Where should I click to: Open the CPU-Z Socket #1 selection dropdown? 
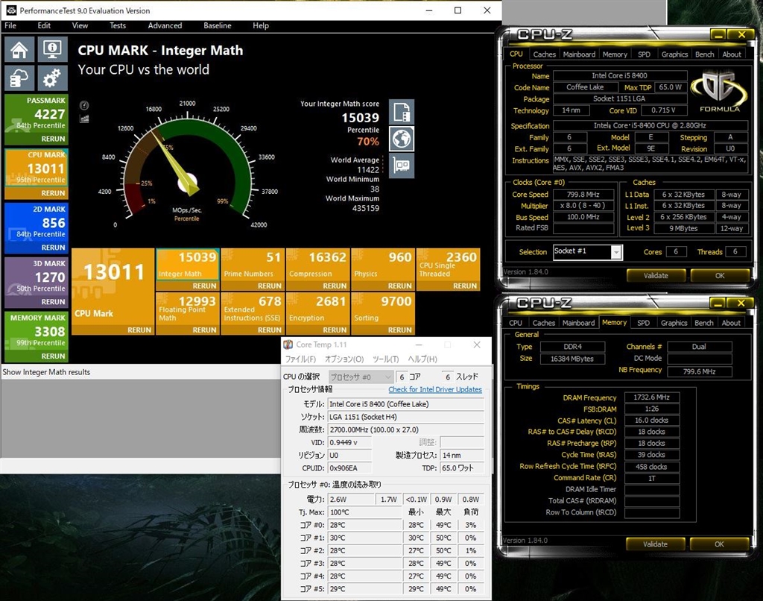click(615, 252)
